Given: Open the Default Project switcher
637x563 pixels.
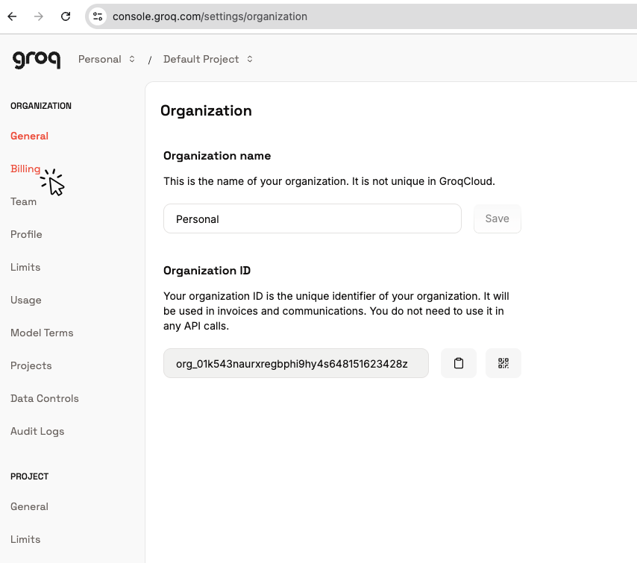Looking at the screenshot, I should click(207, 60).
